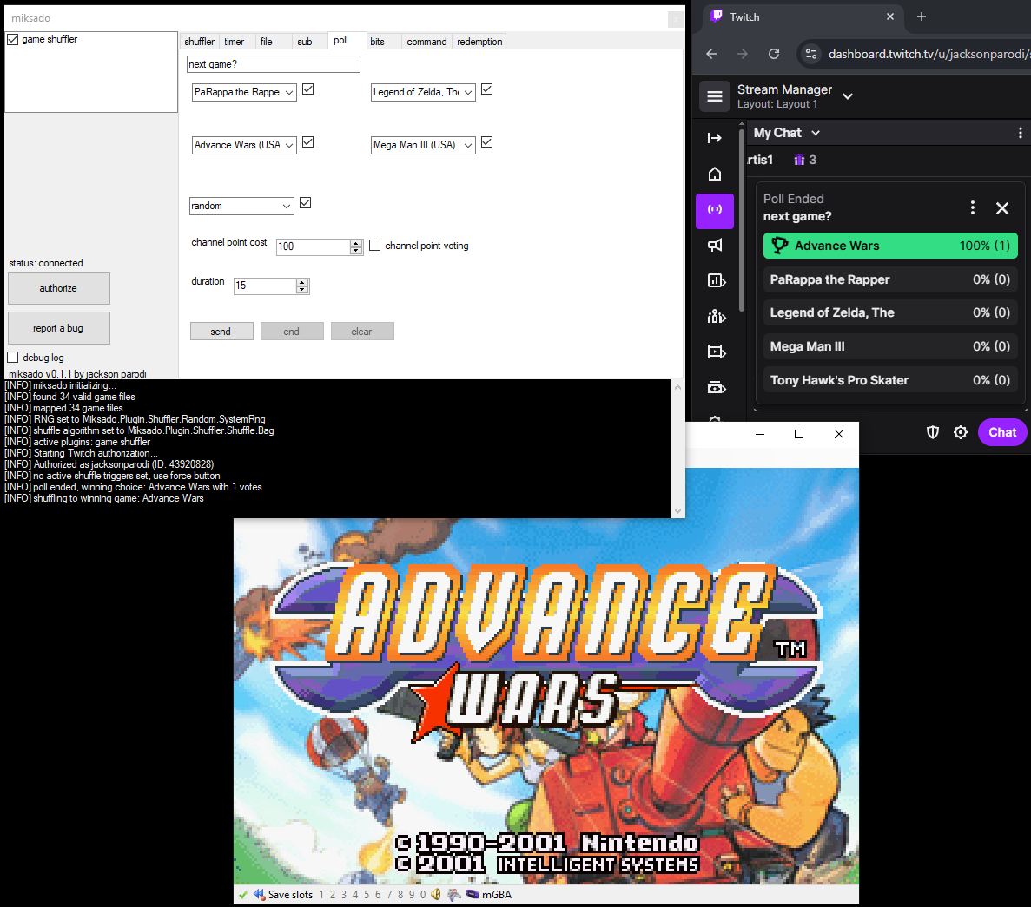Go back in the browser

tap(711, 54)
